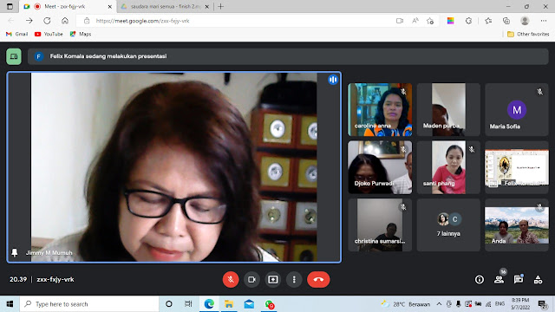Select the Maden purba video tile

[448, 110]
